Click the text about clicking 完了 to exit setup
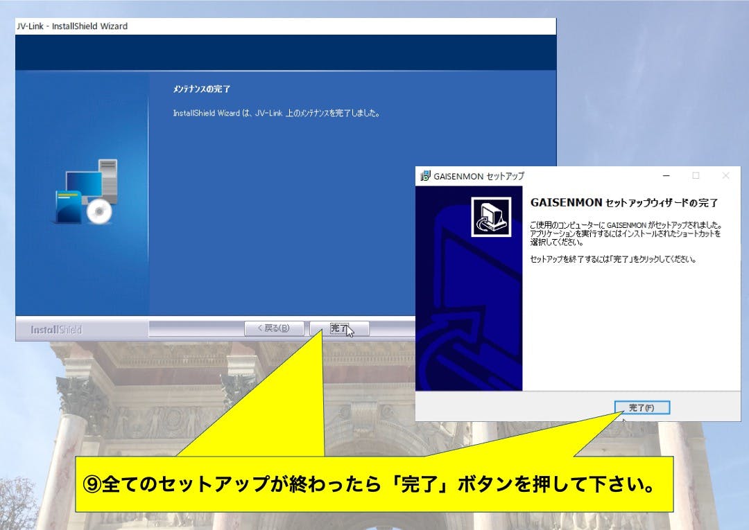Screen dimensions: 749x530 pos(613,259)
